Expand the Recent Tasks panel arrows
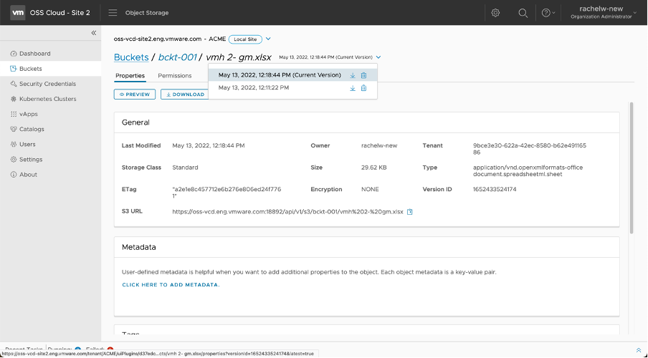The image size is (648, 358). pos(638,350)
